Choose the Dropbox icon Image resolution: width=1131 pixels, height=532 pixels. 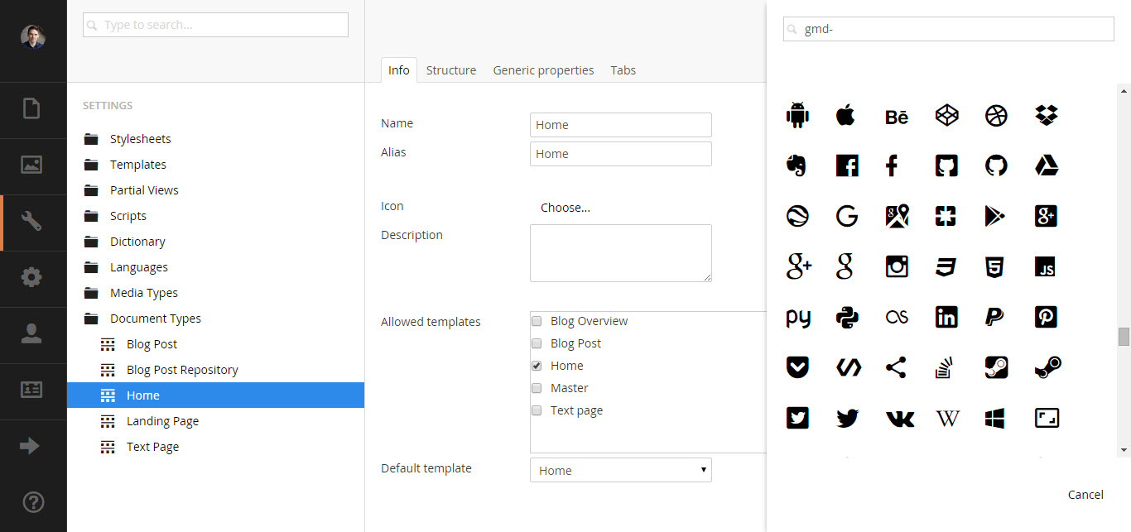pyautogui.click(x=1047, y=115)
